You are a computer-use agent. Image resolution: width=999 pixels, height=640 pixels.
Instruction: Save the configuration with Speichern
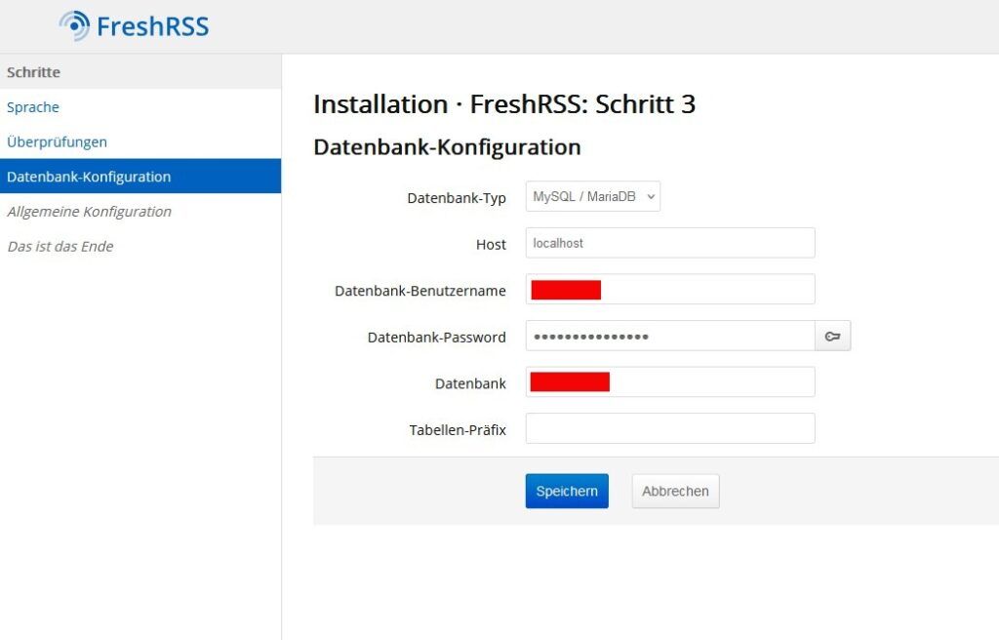pos(567,491)
